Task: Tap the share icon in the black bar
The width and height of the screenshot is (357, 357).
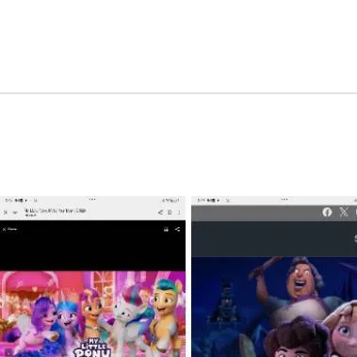Action: (177, 229)
